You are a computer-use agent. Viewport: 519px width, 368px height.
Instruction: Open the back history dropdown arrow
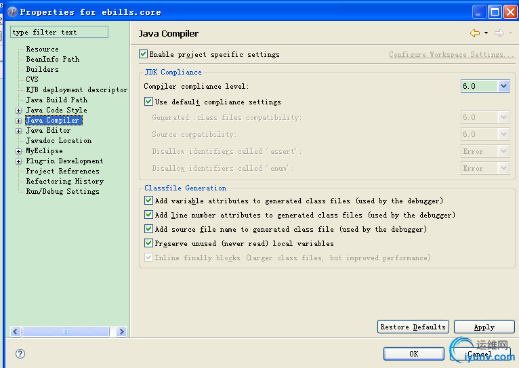point(486,33)
